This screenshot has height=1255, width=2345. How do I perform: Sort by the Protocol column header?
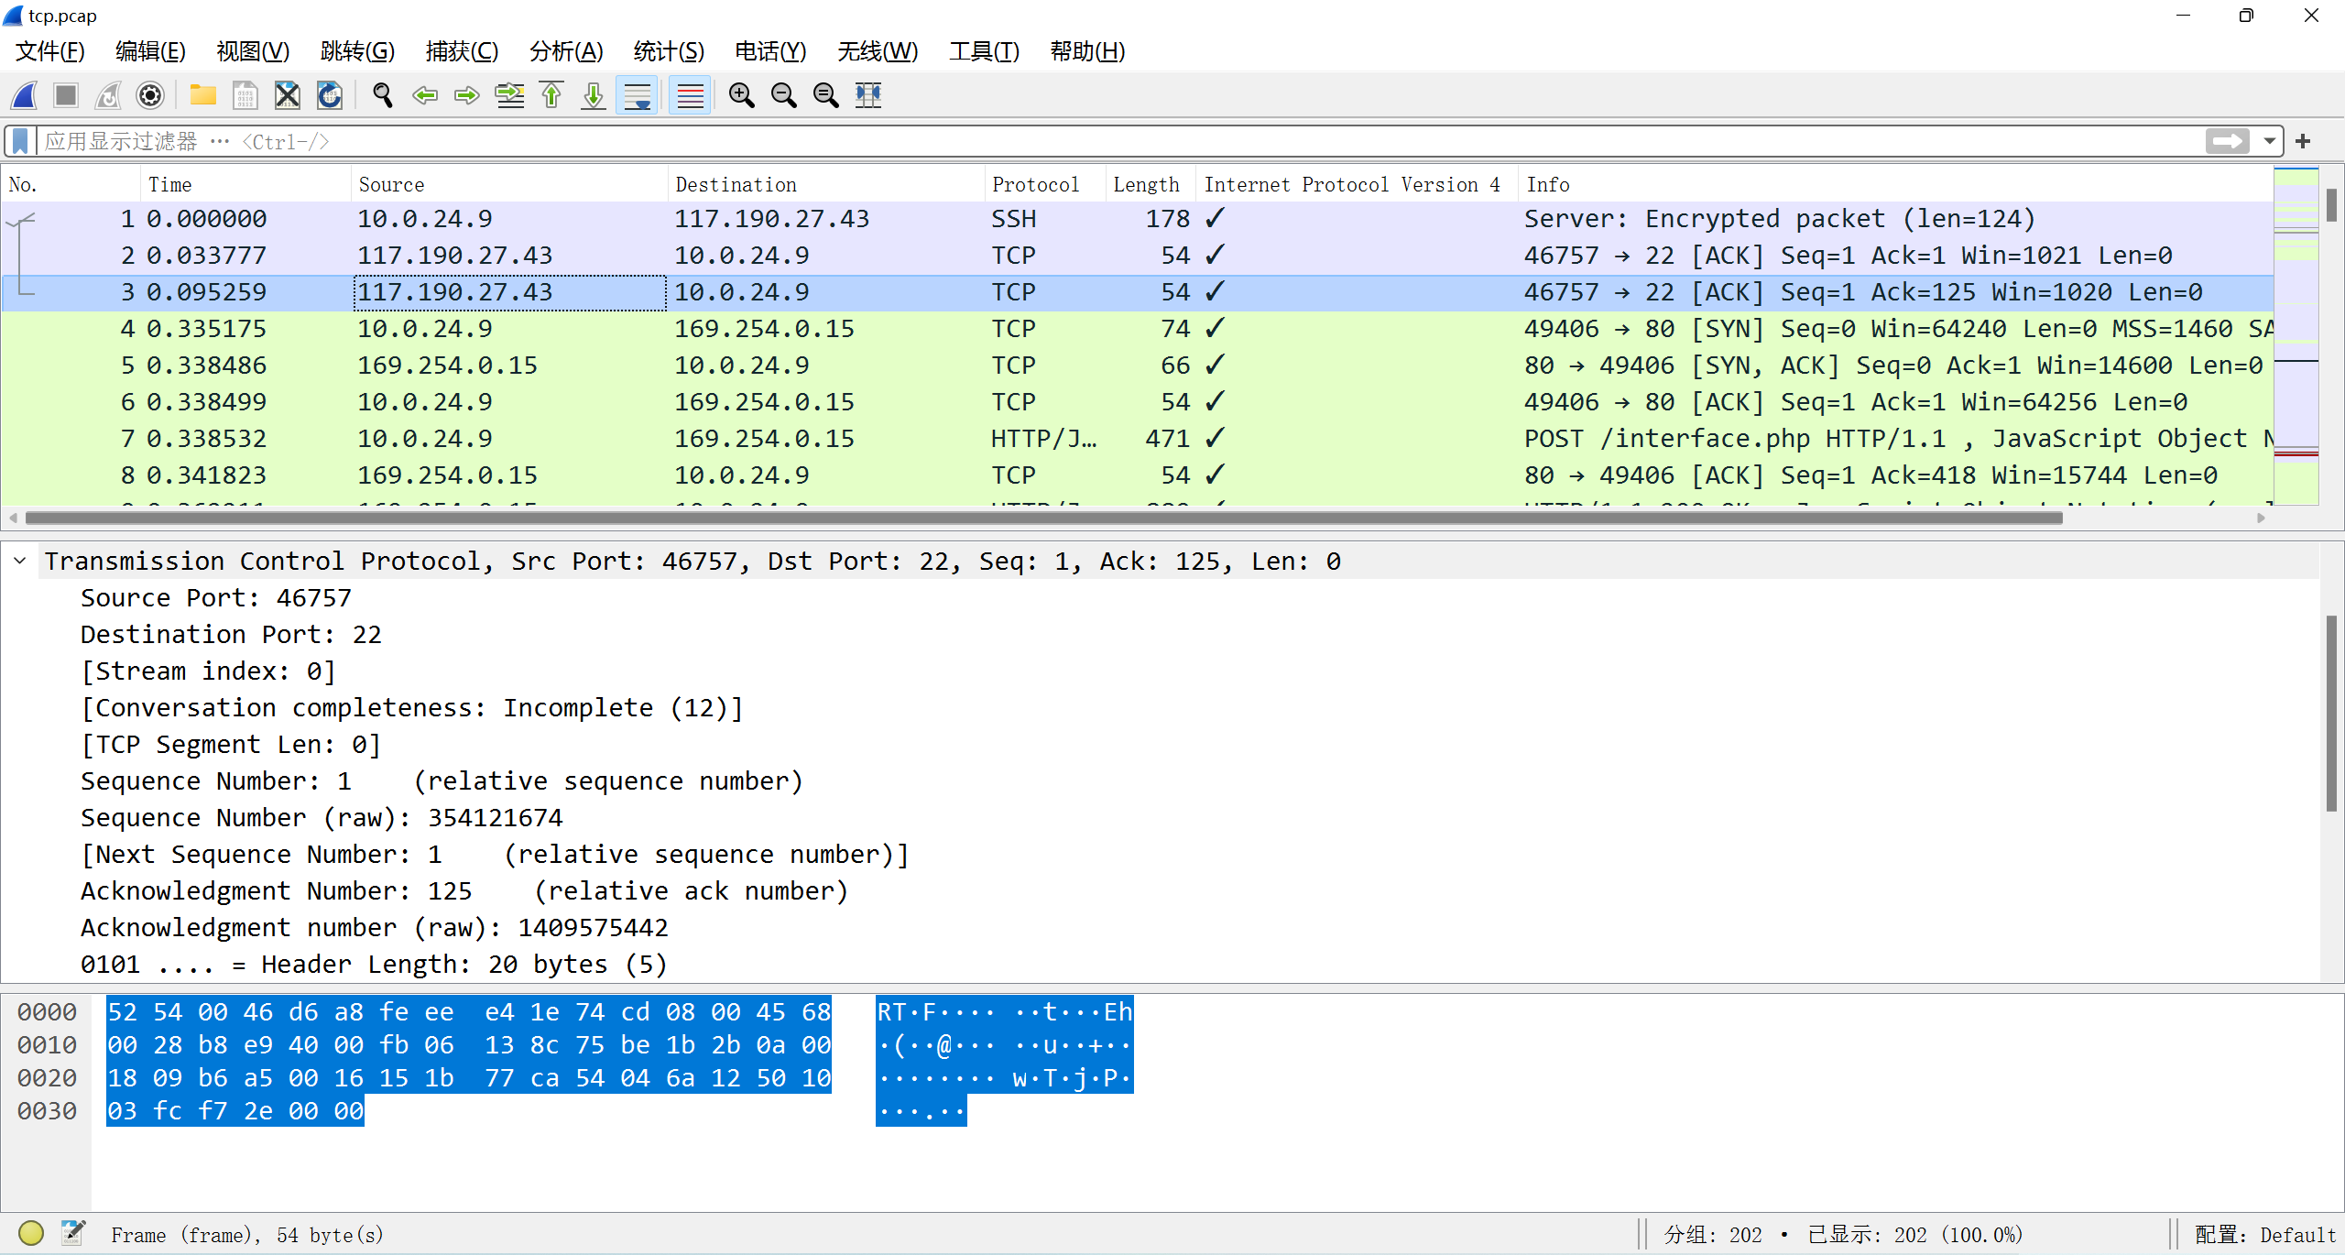tap(1045, 184)
